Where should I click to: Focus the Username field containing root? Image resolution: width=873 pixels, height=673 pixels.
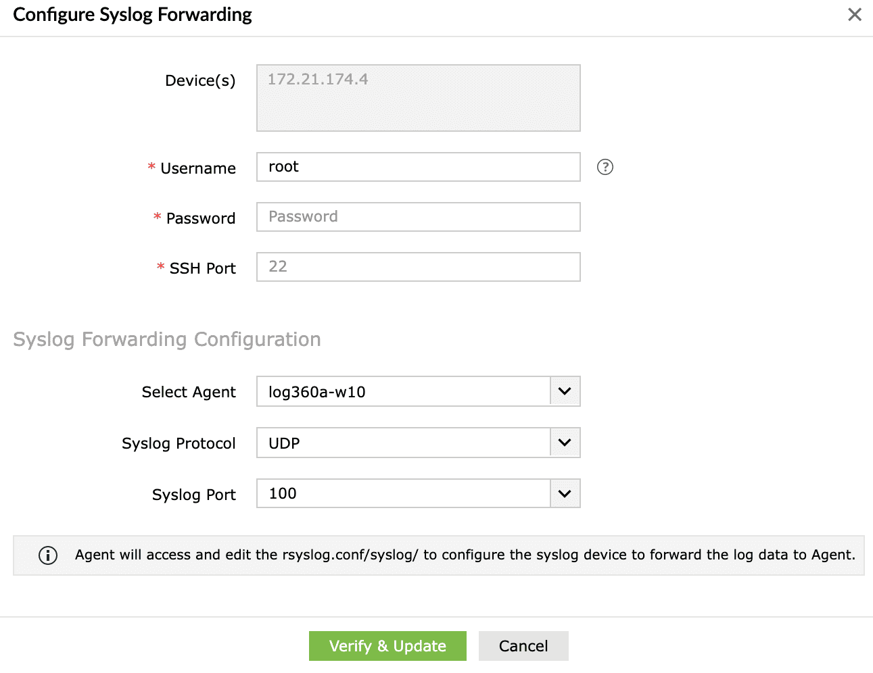pyautogui.click(x=418, y=167)
